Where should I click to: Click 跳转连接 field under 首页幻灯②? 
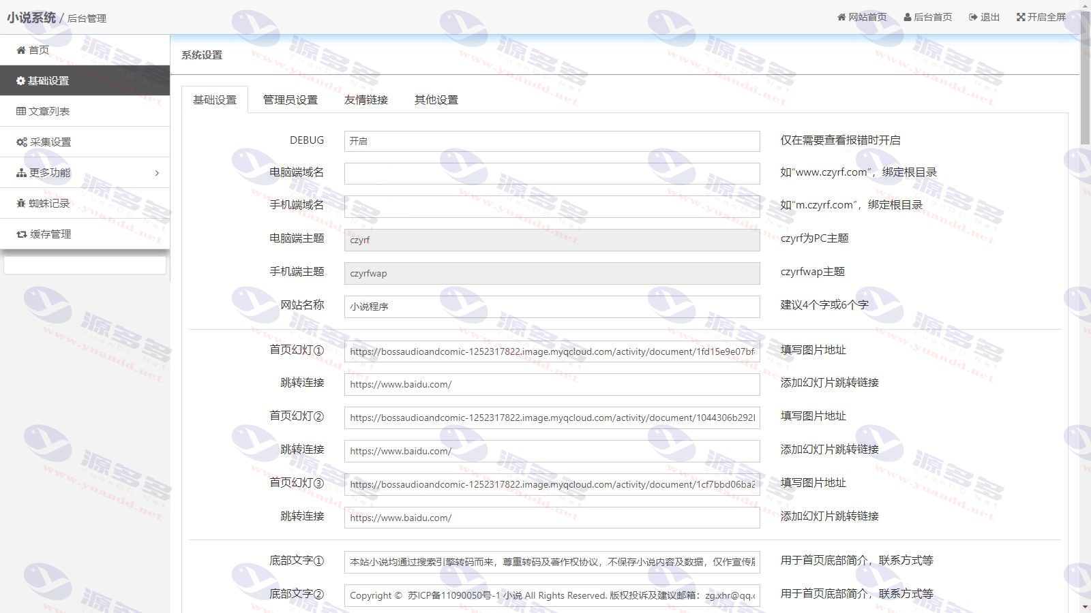coord(552,451)
